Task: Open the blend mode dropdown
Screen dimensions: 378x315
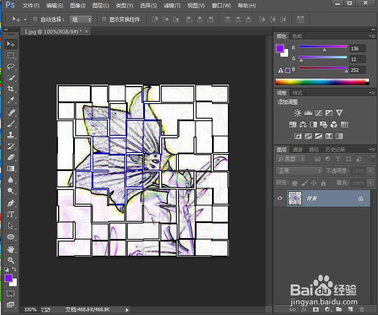Action: coord(299,171)
